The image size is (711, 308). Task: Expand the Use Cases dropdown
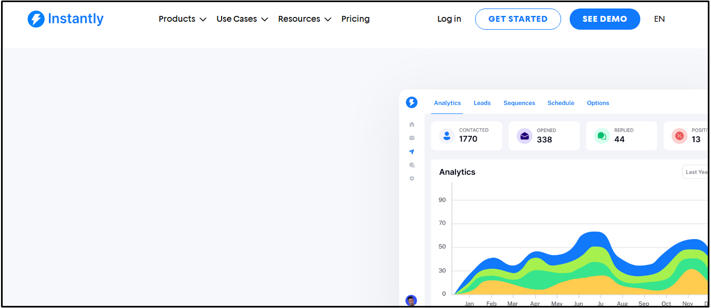coord(242,19)
